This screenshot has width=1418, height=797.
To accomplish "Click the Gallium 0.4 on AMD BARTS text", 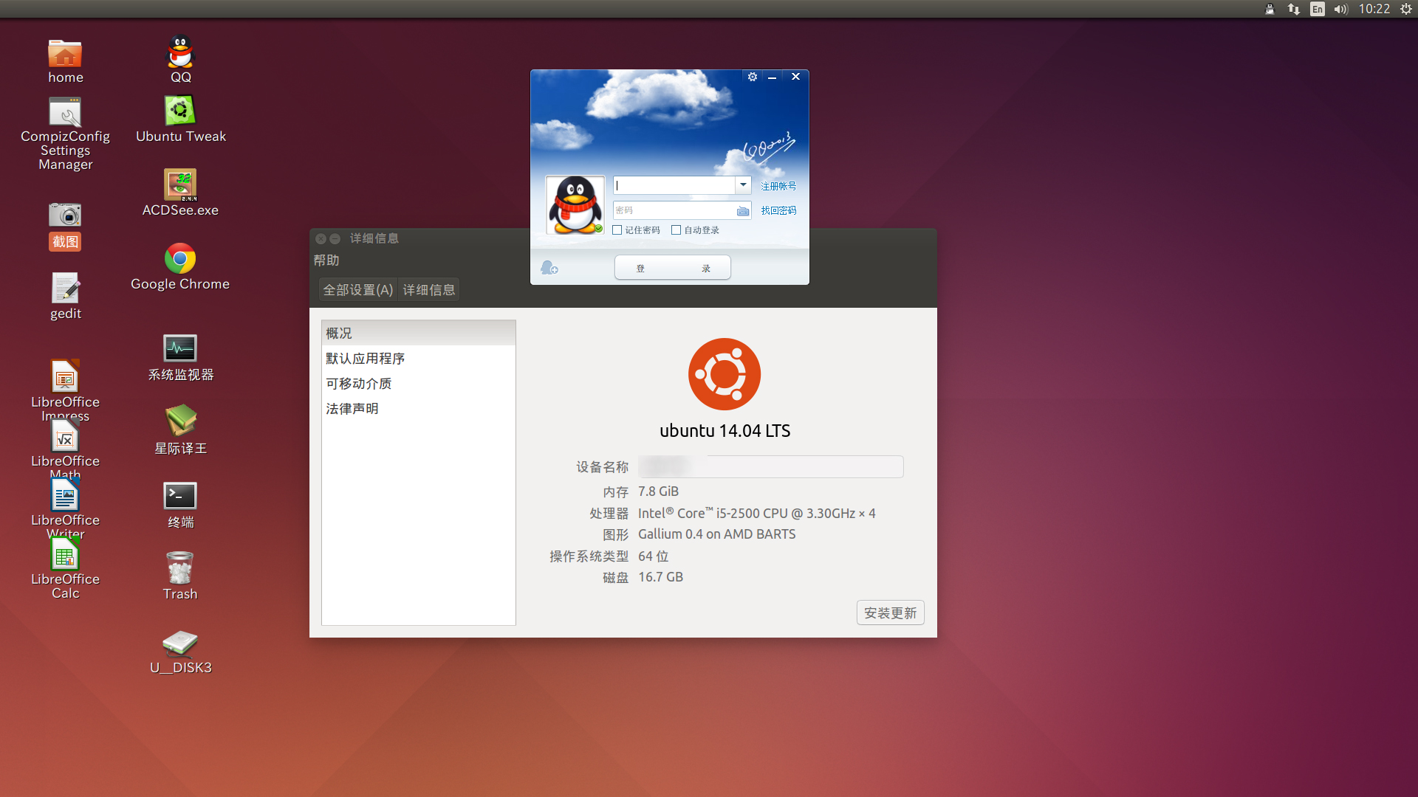I will tap(716, 534).
